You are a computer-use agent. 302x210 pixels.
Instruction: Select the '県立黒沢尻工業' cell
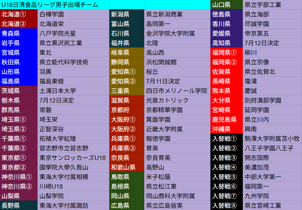pyautogui.click(x=73, y=43)
